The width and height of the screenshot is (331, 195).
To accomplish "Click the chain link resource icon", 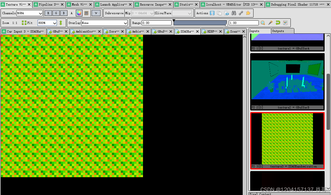I will click(x=241, y=13).
